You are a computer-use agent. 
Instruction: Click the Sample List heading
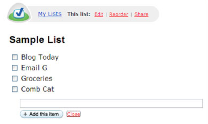tap(37, 40)
